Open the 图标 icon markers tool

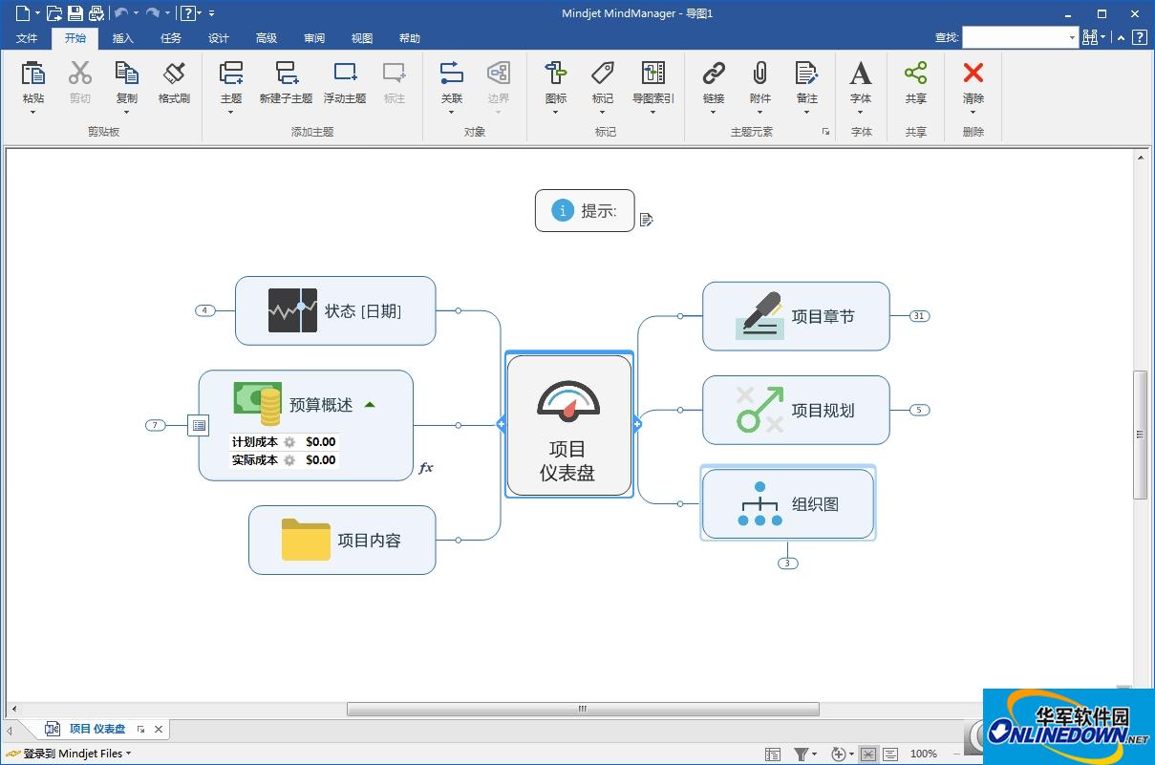click(x=556, y=74)
